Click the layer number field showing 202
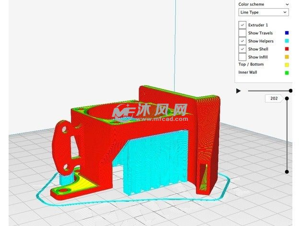This screenshot has width=301, height=226. point(274,98)
